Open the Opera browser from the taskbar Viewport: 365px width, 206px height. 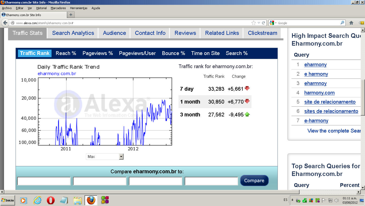(51, 200)
